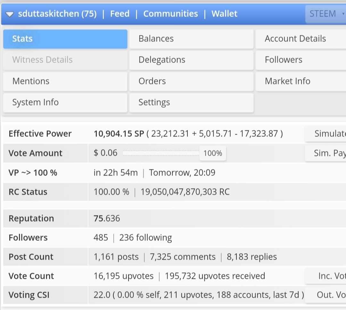Click the Sim. Payout button
Screen dimensions: 346x310
326,153
